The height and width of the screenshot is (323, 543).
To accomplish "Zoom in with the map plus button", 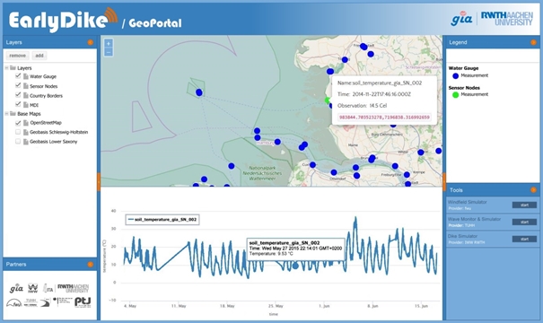I will [109, 44].
